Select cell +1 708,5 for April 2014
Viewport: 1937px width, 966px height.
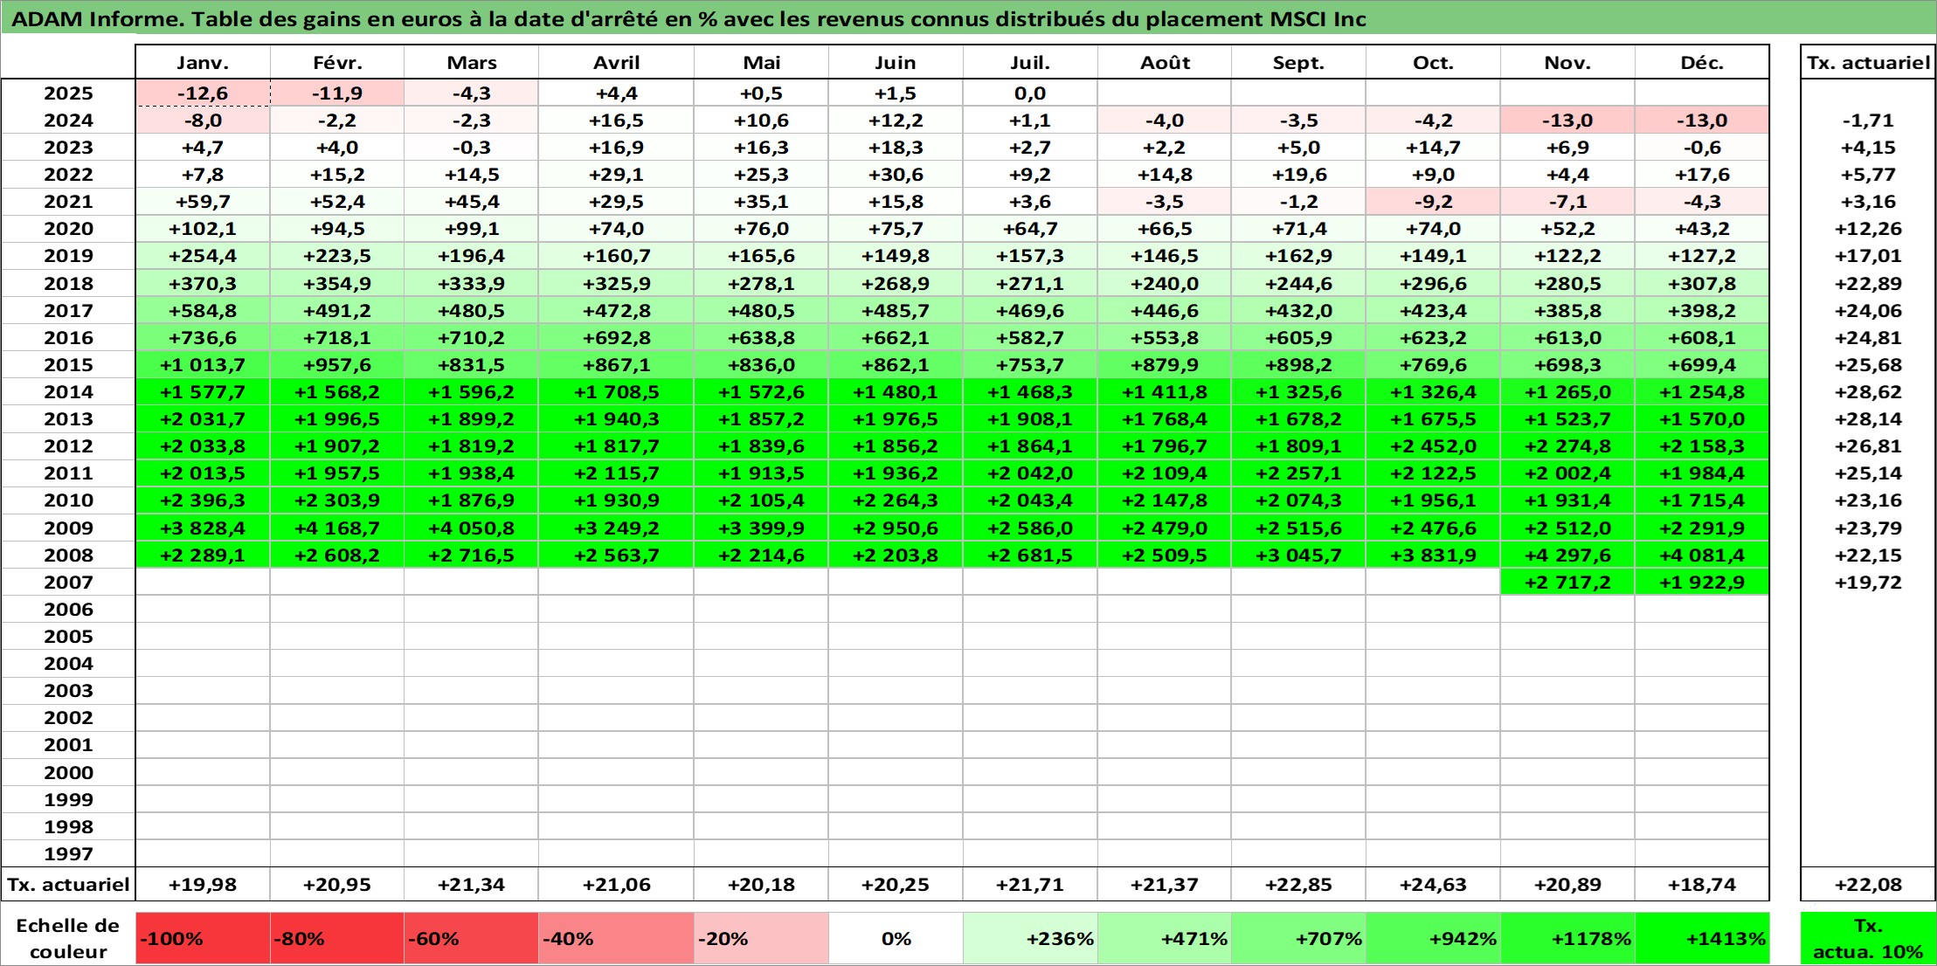(x=616, y=391)
